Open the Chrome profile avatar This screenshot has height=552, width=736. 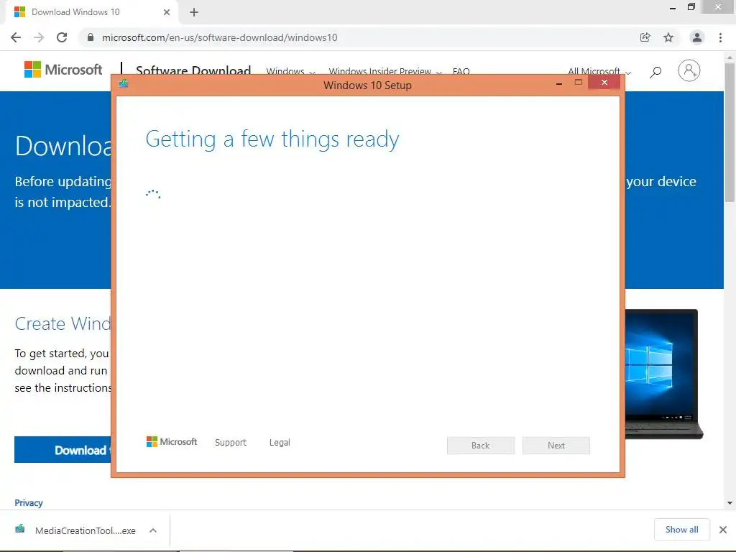pyautogui.click(x=696, y=37)
